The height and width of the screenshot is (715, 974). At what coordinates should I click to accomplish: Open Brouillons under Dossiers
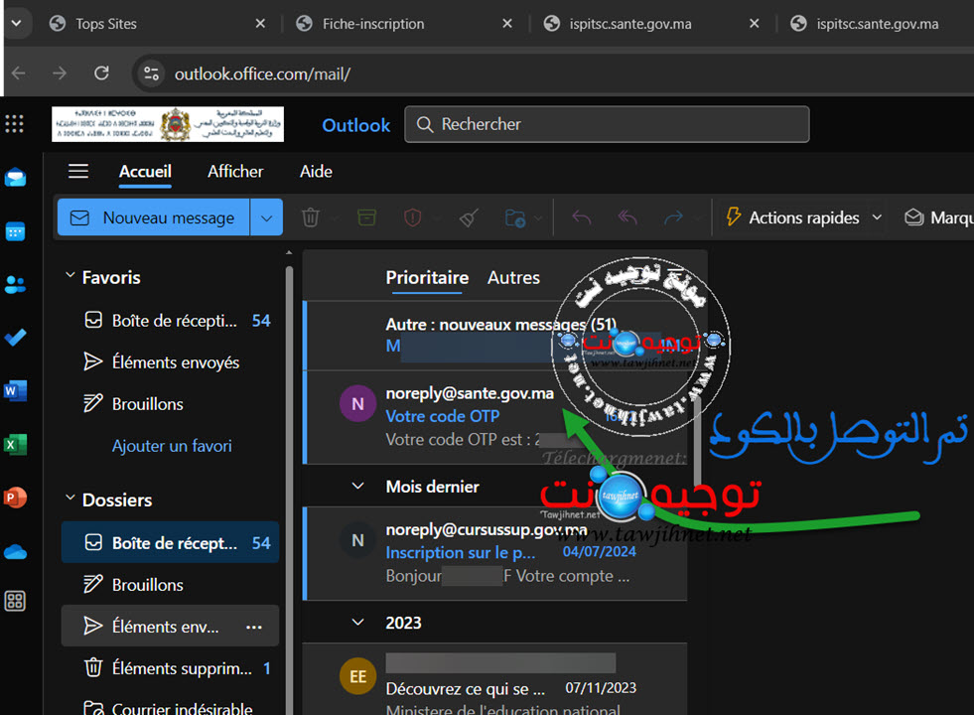click(x=170, y=585)
